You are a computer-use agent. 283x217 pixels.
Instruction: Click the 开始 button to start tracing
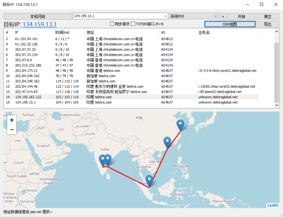click(x=241, y=16)
